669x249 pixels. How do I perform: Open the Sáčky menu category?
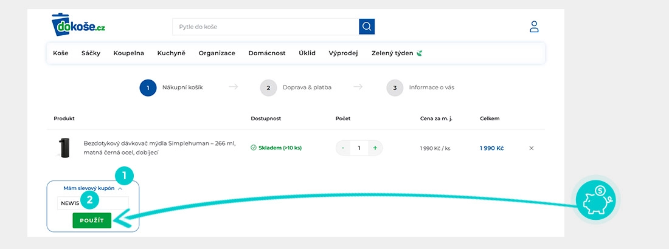[91, 53]
